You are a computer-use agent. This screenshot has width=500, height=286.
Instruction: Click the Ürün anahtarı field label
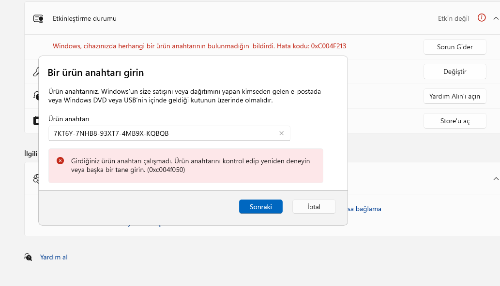69,119
